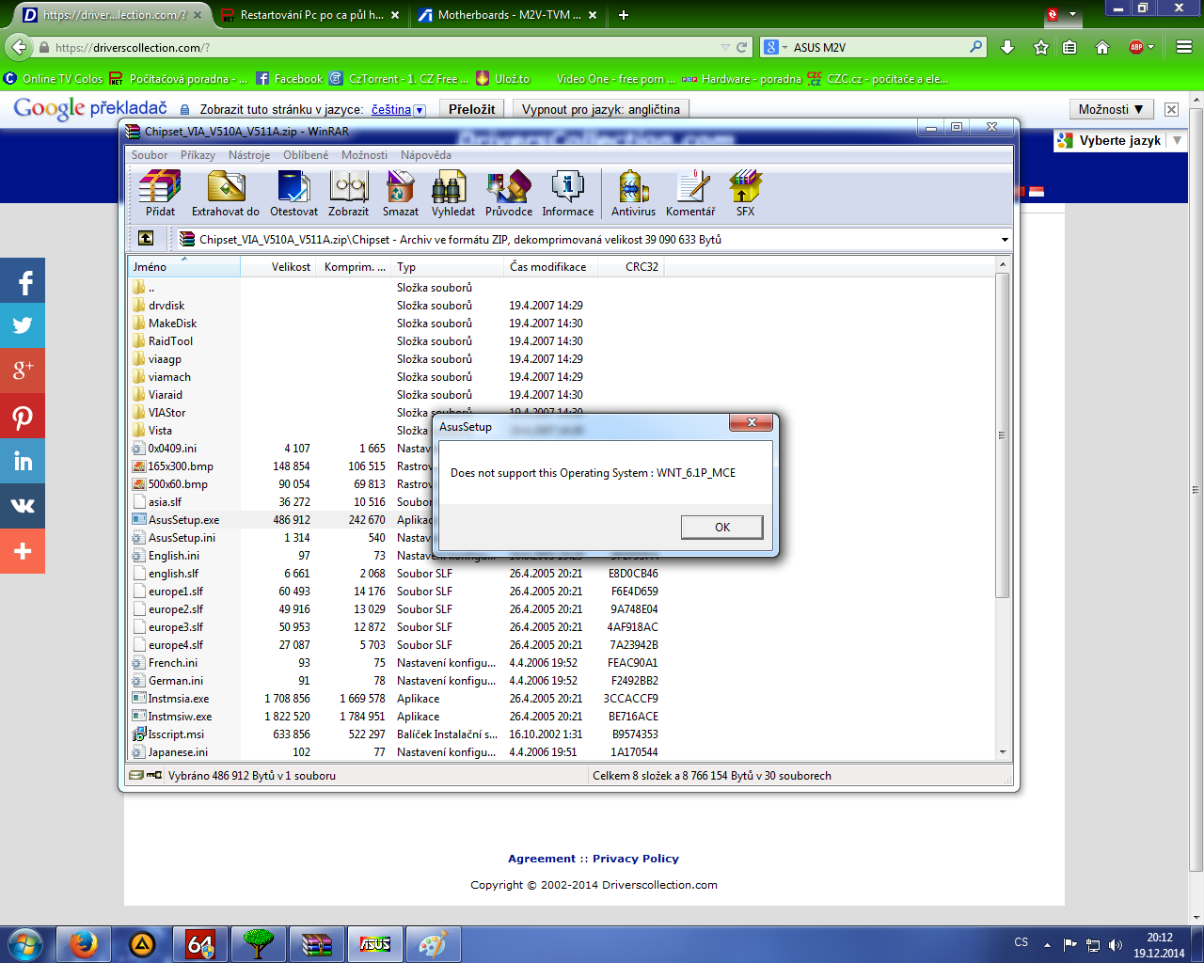Click the Komentář toolbar icon
This screenshot has width=1204, height=963.
coord(690,194)
